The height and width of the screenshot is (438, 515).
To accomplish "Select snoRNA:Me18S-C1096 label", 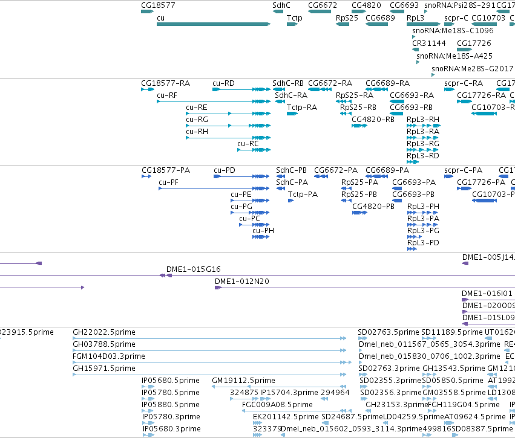I will click(453, 30).
